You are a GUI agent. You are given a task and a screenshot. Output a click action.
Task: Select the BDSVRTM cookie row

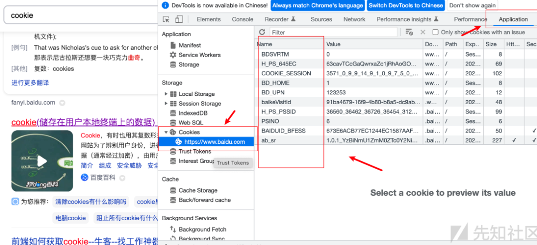396,54
